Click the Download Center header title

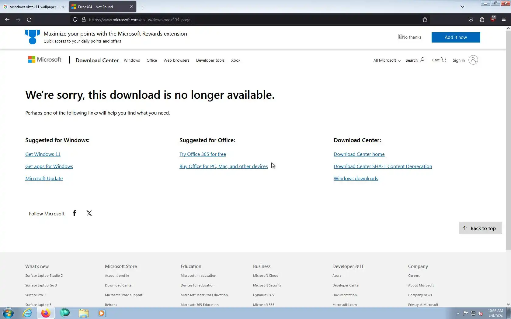[x=97, y=60]
